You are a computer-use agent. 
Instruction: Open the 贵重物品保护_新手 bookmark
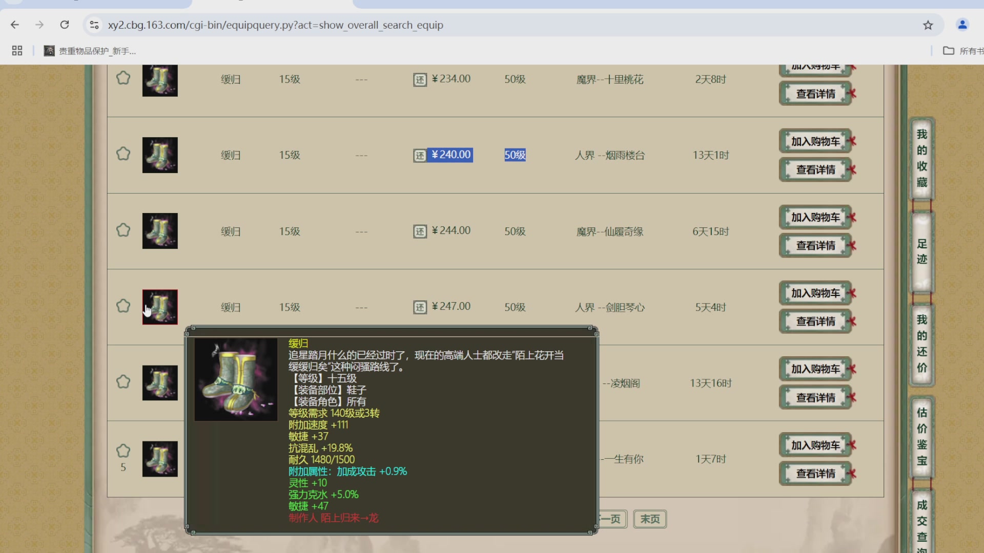click(x=90, y=51)
